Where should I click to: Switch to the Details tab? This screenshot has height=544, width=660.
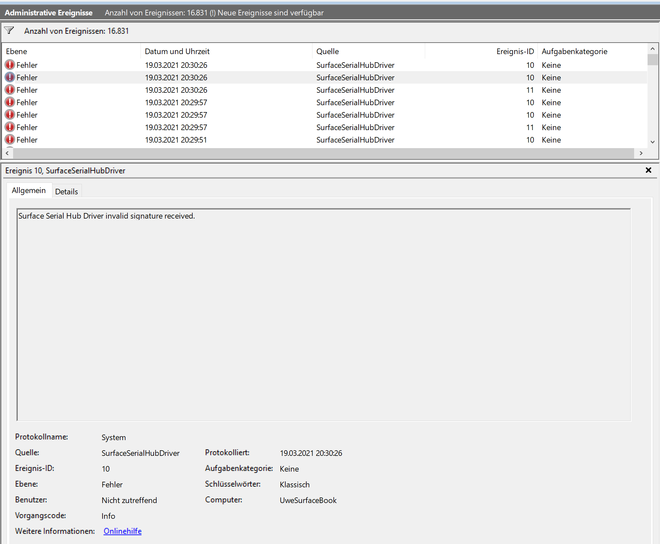[66, 191]
